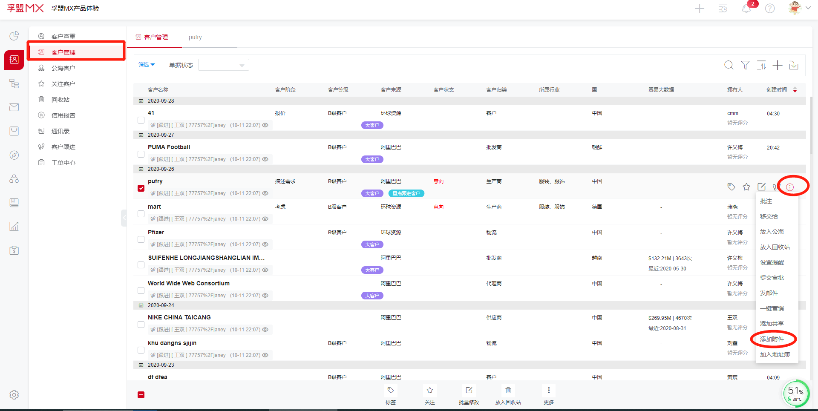Screen dimensions: 818x411
Task: Open settings gear in left sidebar
Action: click(x=14, y=395)
